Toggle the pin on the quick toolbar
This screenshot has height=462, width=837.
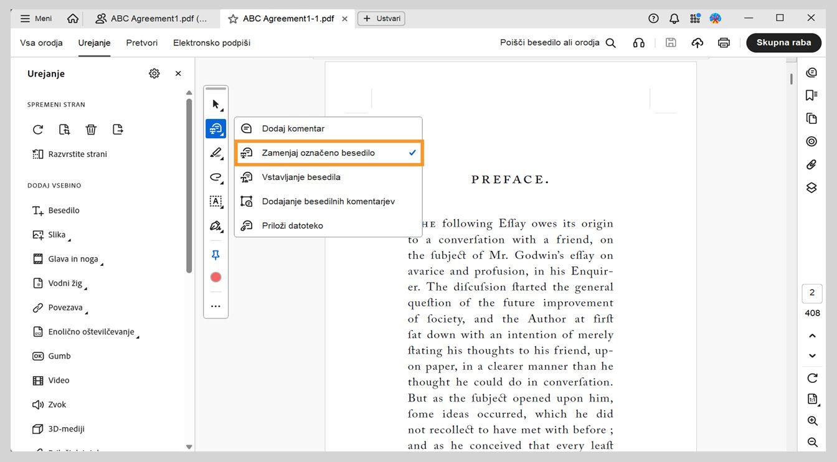(x=216, y=255)
